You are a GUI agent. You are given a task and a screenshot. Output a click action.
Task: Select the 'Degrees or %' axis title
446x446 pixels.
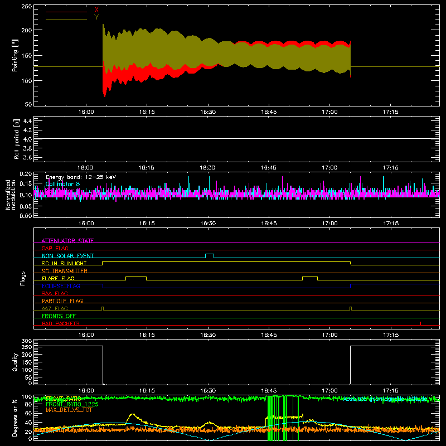[15, 418]
